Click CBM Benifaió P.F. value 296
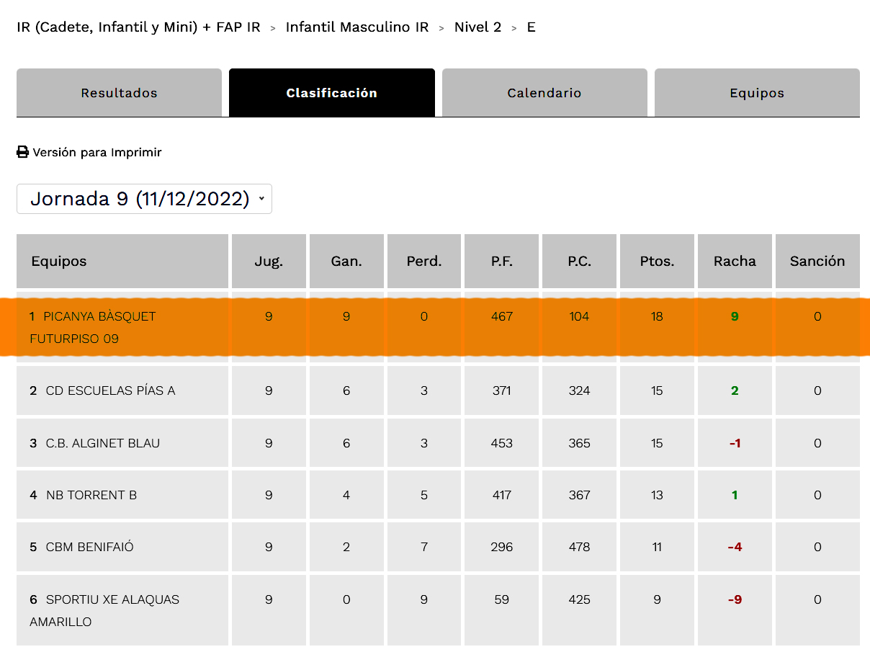 (x=502, y=547)
